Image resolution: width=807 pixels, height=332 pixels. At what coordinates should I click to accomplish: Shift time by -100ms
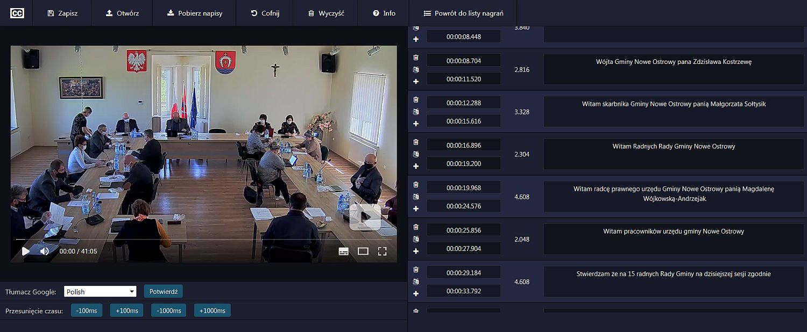click(x=87, y=311)
